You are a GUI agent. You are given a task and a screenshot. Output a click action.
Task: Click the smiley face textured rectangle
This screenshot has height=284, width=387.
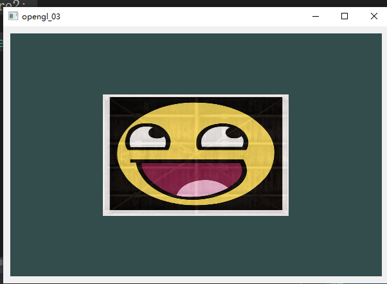click(x=195, y=155)
